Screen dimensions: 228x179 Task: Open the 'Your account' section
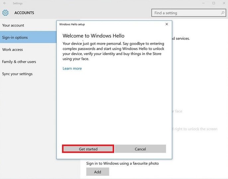13,25
